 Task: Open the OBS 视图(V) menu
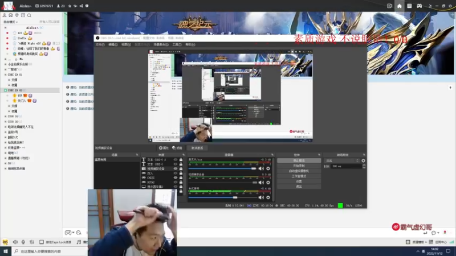(x=126, y=44)
